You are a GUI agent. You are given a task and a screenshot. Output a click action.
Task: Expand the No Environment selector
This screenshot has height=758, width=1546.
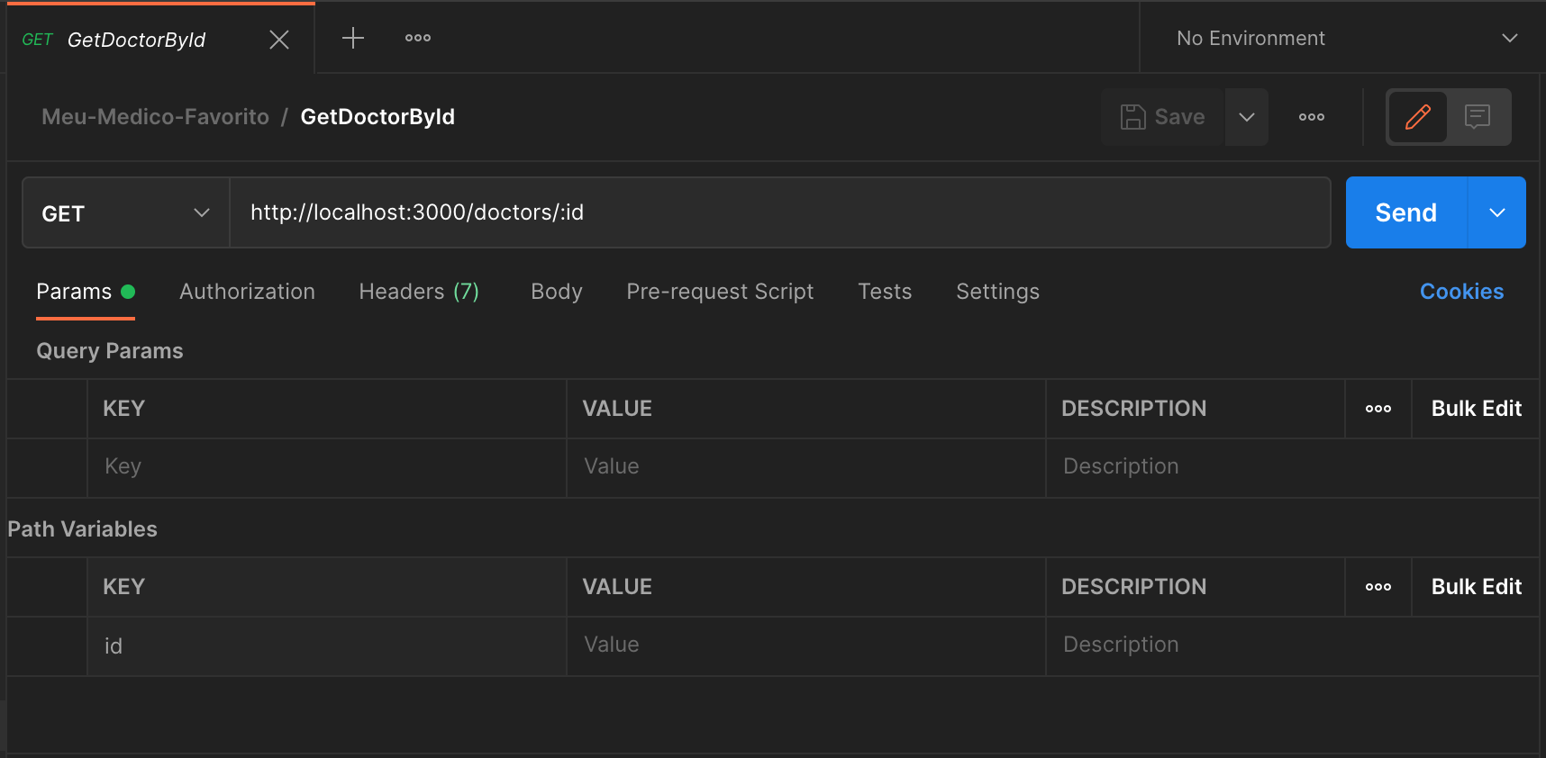pyautogui.click(x=1347, y=38)
